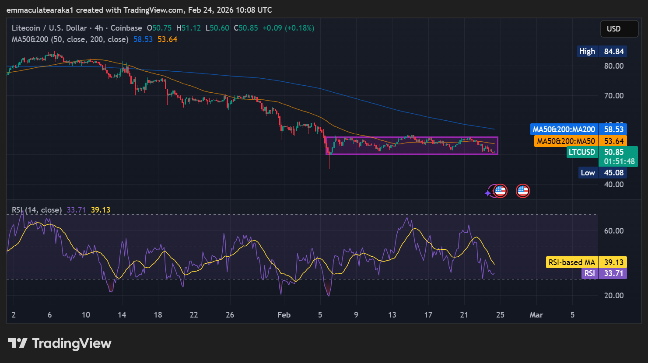Click the US flag event icon beside purple sparkle
The width and height of the screenshot is (648, 363).
tap(501, 191)
